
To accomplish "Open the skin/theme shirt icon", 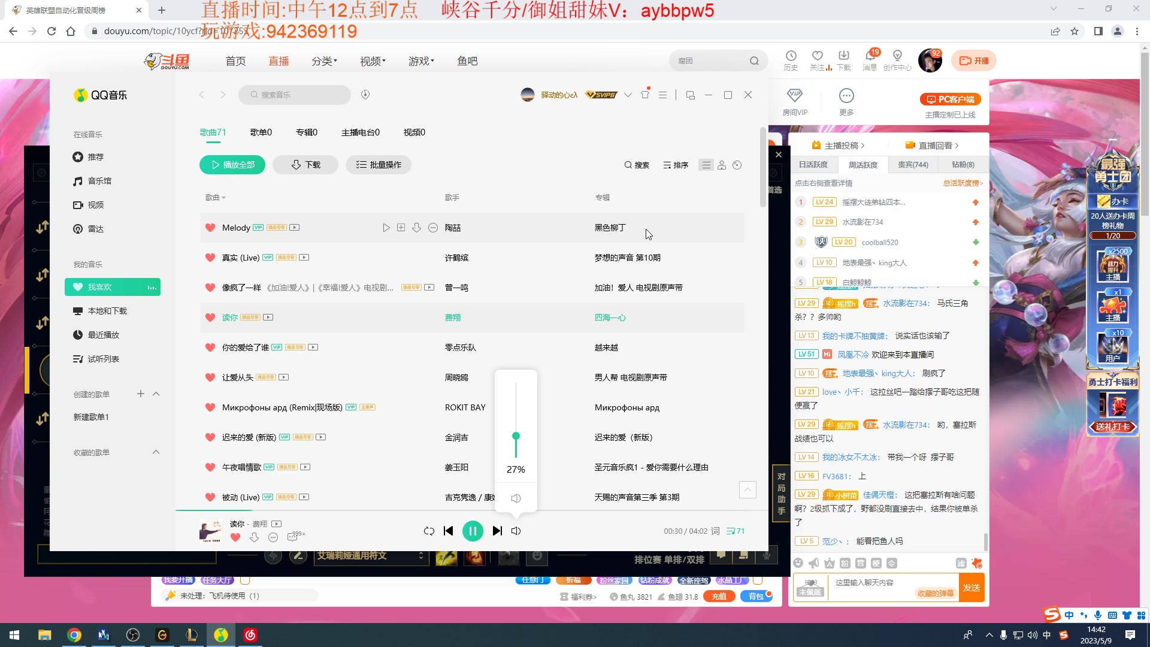I will pos(645,95).
